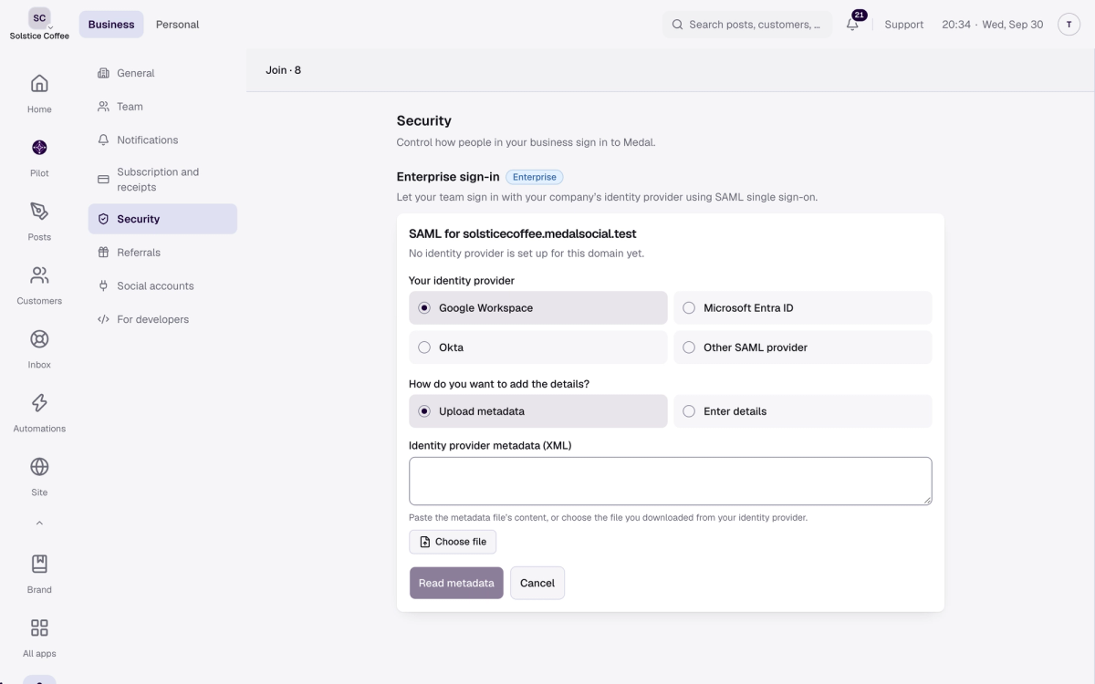Open Notifications settings page
The width and height of the screenshot is (1095, 684).
tap(162, 140)
